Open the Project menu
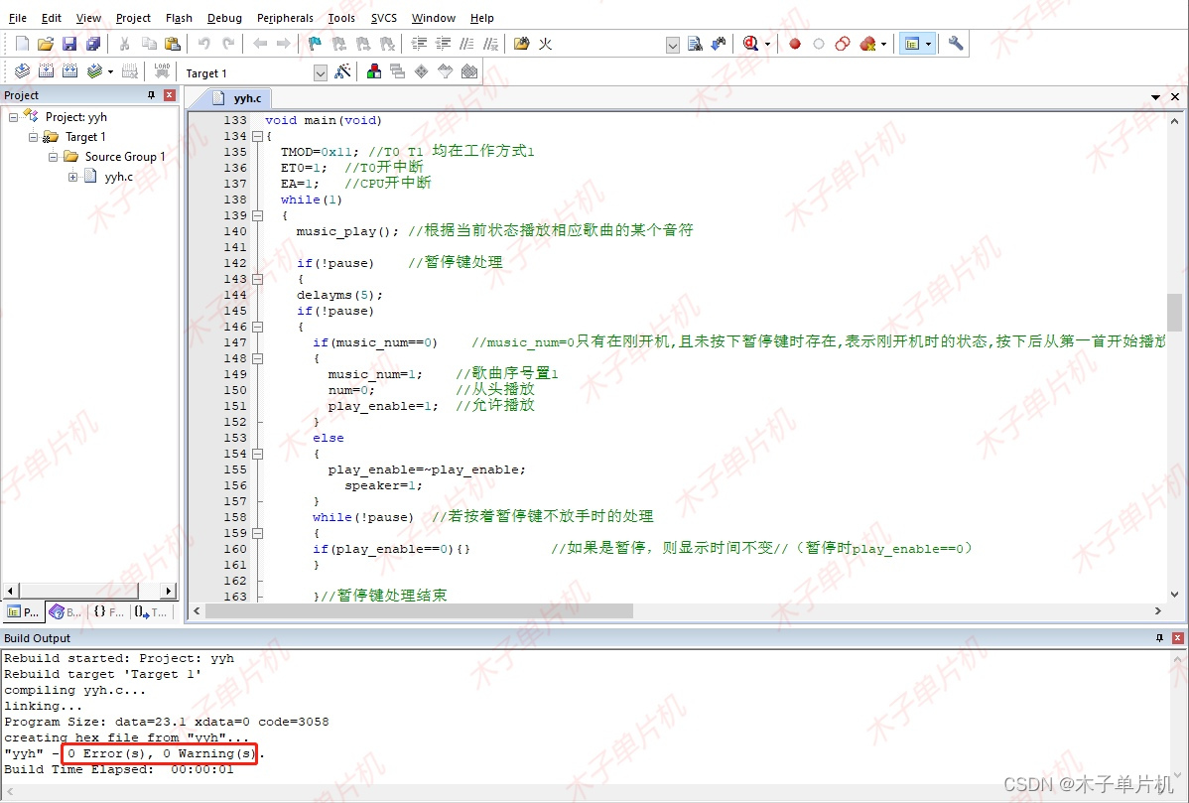 click(133, 18)
